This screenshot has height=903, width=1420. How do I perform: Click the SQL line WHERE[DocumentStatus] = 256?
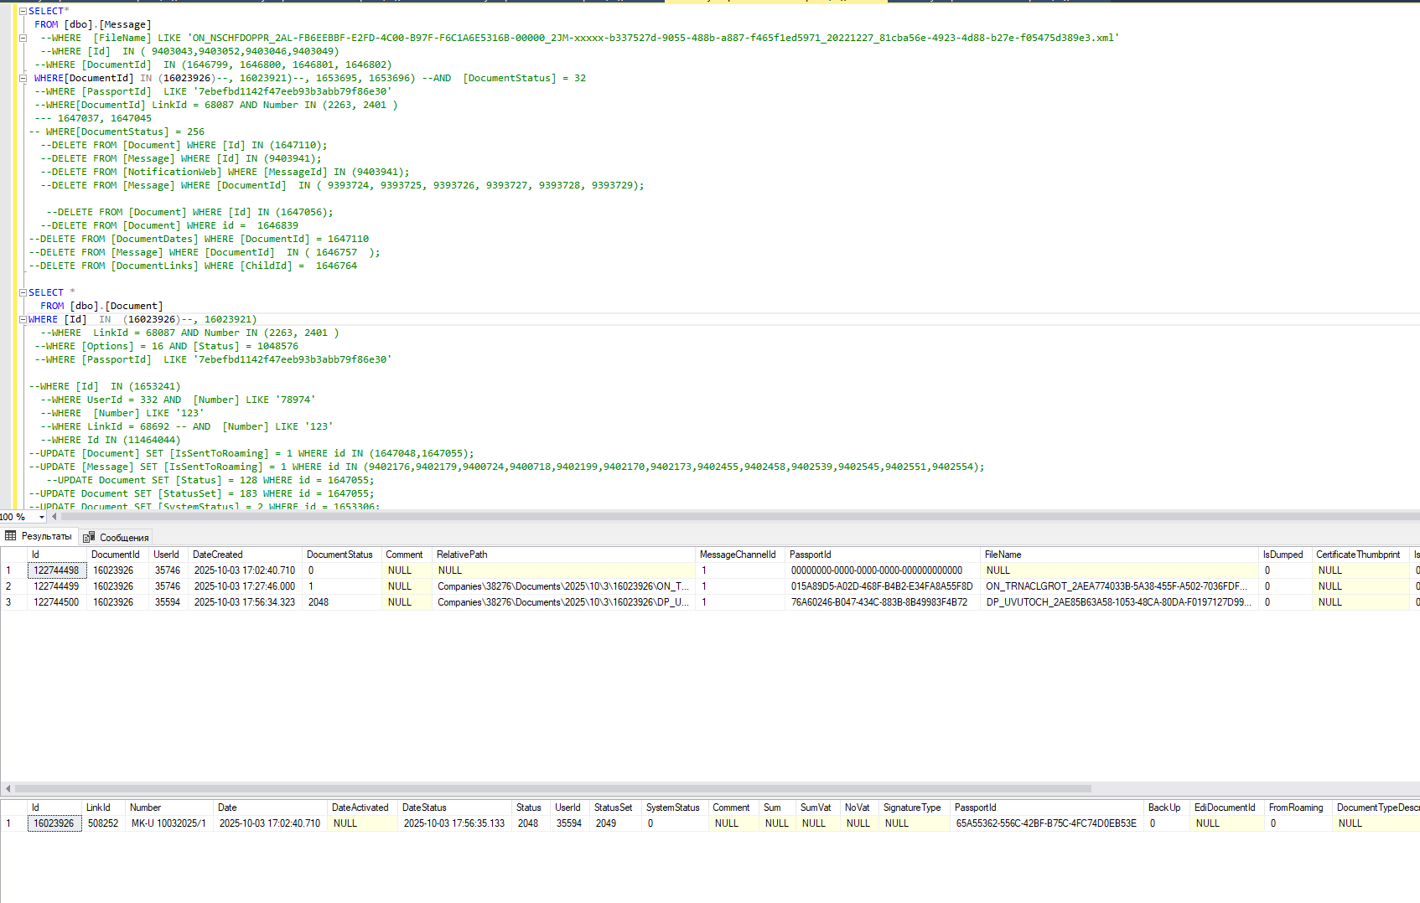click(117, 132)
